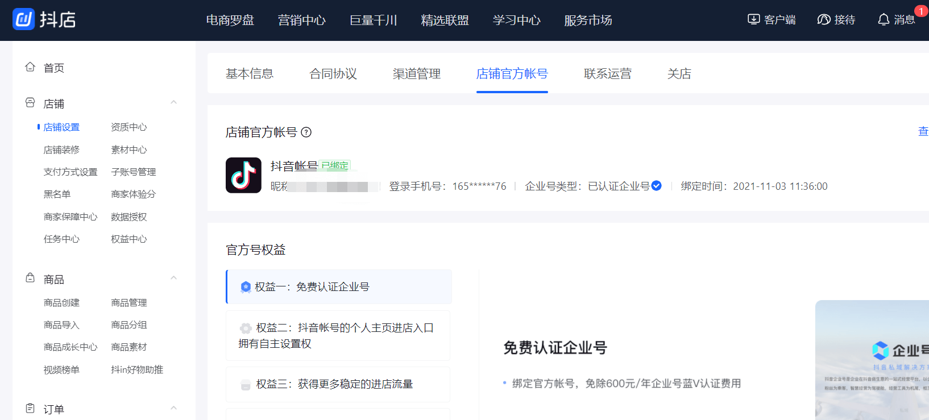Collapse the 店铺 sidebar section chevron
Viewport: 929px width, 420px height.
point(174,102)
